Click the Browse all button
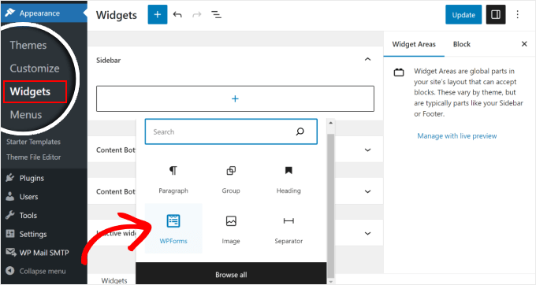 point(231,275)
